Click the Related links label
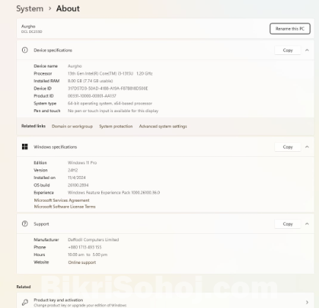319x308 pixels. (x=33, y=126)
